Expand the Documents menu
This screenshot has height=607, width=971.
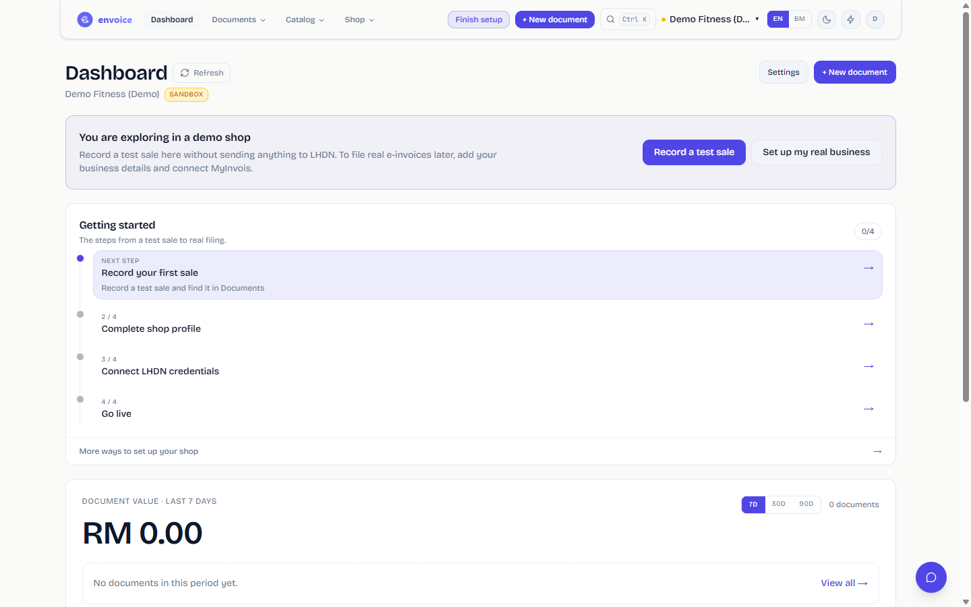[x=239, y=20]
